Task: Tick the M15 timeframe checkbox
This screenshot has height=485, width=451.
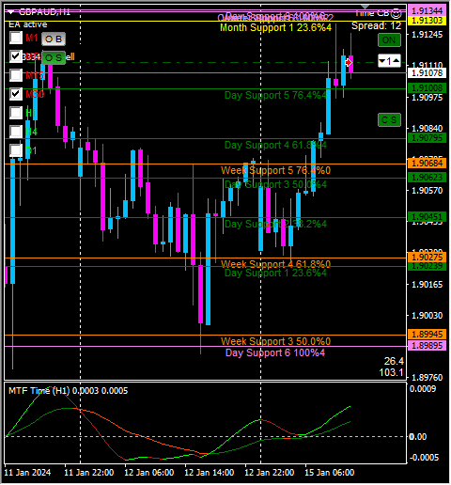Action: 16,75
